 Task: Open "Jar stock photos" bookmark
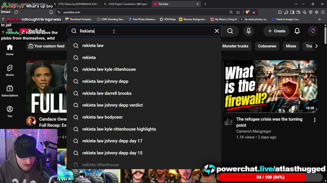coord(254,19)
